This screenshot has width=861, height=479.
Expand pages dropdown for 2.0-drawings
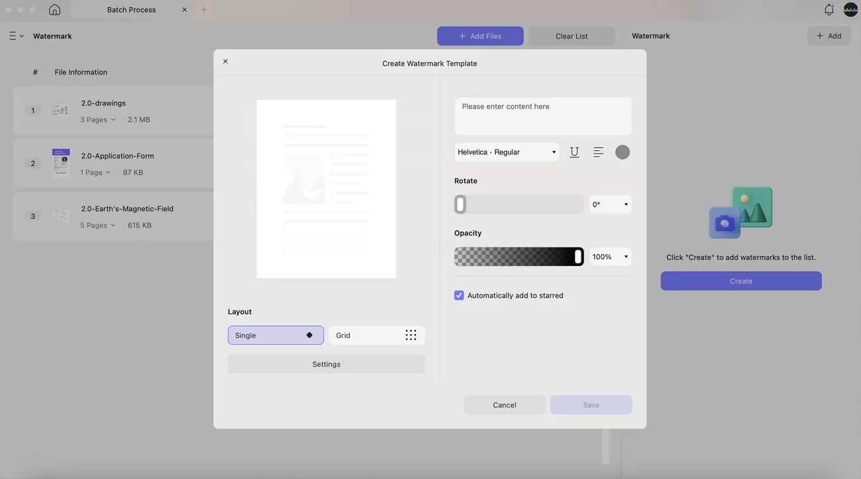tap(98, 120)
